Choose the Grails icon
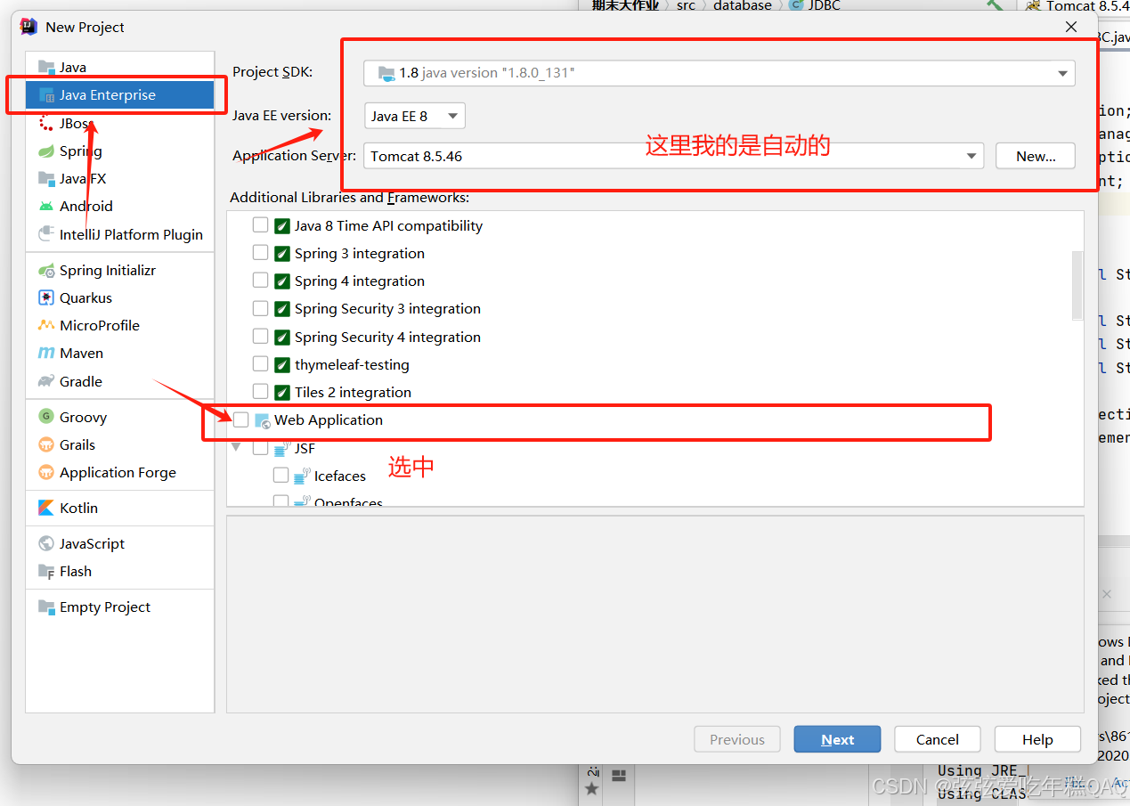Screen dimensions: 1130x806 46,444
